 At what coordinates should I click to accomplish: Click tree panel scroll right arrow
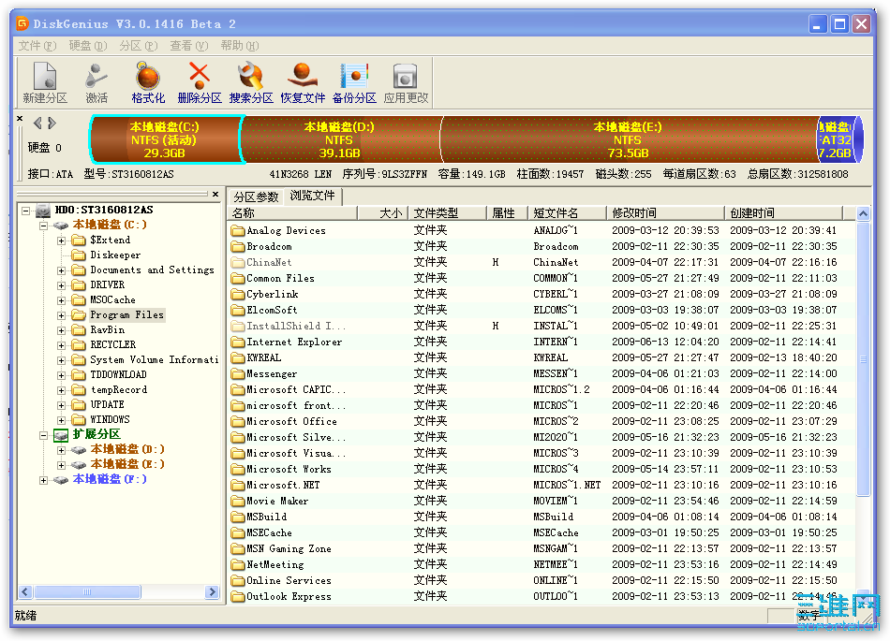213,592
